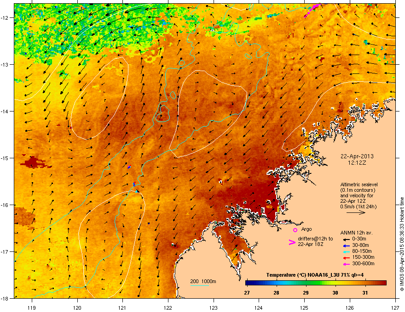The width and height of the screenshot is (405, 312).
Task: Click the '22-Apr-2013' date text
Action: [357, 156]
